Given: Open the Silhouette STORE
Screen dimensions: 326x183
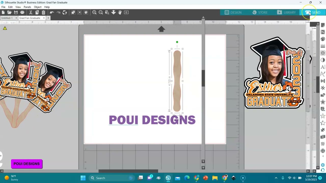Looking at the screenshot, I should click(260, 12).
